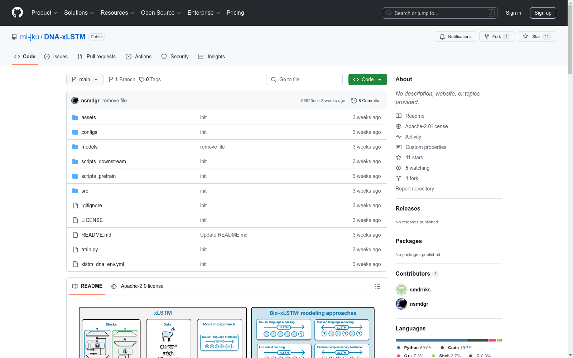Switch to the Actions tab

click(x=139, y=57)
